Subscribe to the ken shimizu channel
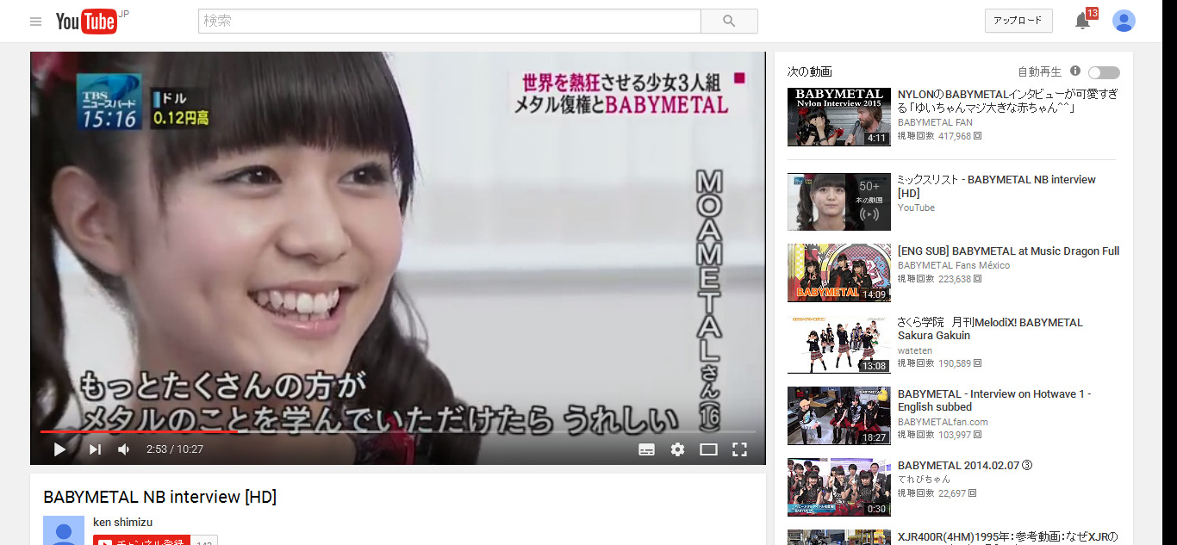 tap(141, 542)
